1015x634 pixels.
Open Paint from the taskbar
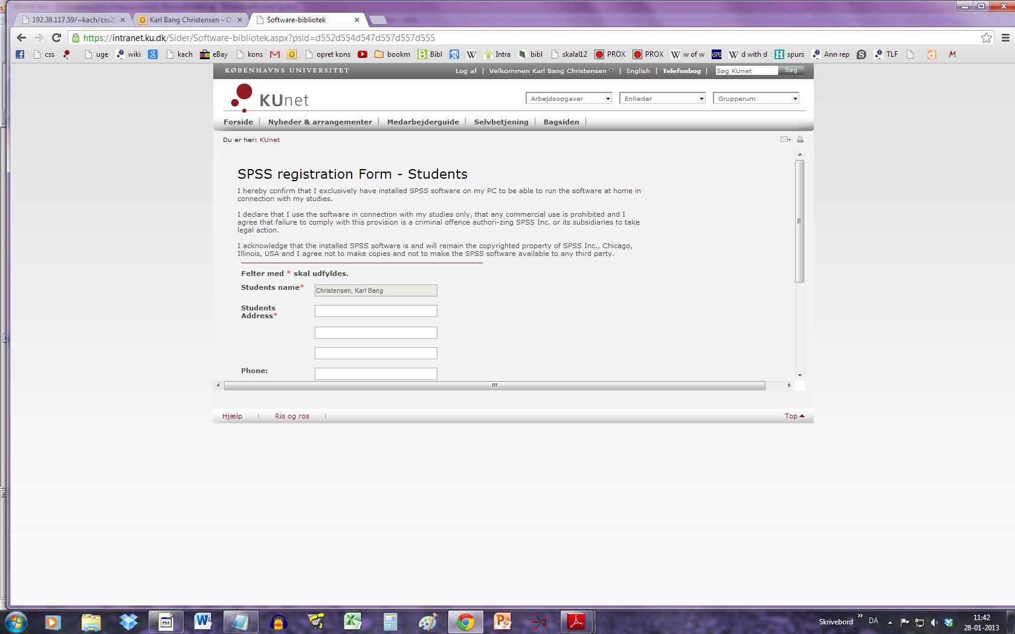point(428,621)
